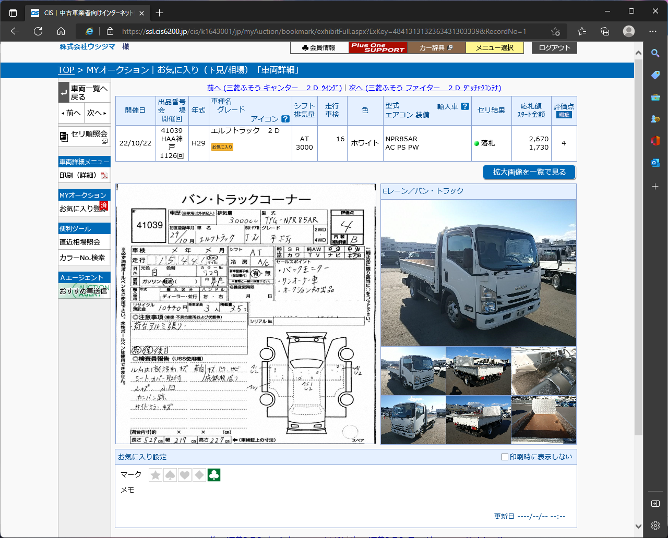This screenshot has height=538, width=668.
Task: Click the star favorite mark
Action: 156,475
